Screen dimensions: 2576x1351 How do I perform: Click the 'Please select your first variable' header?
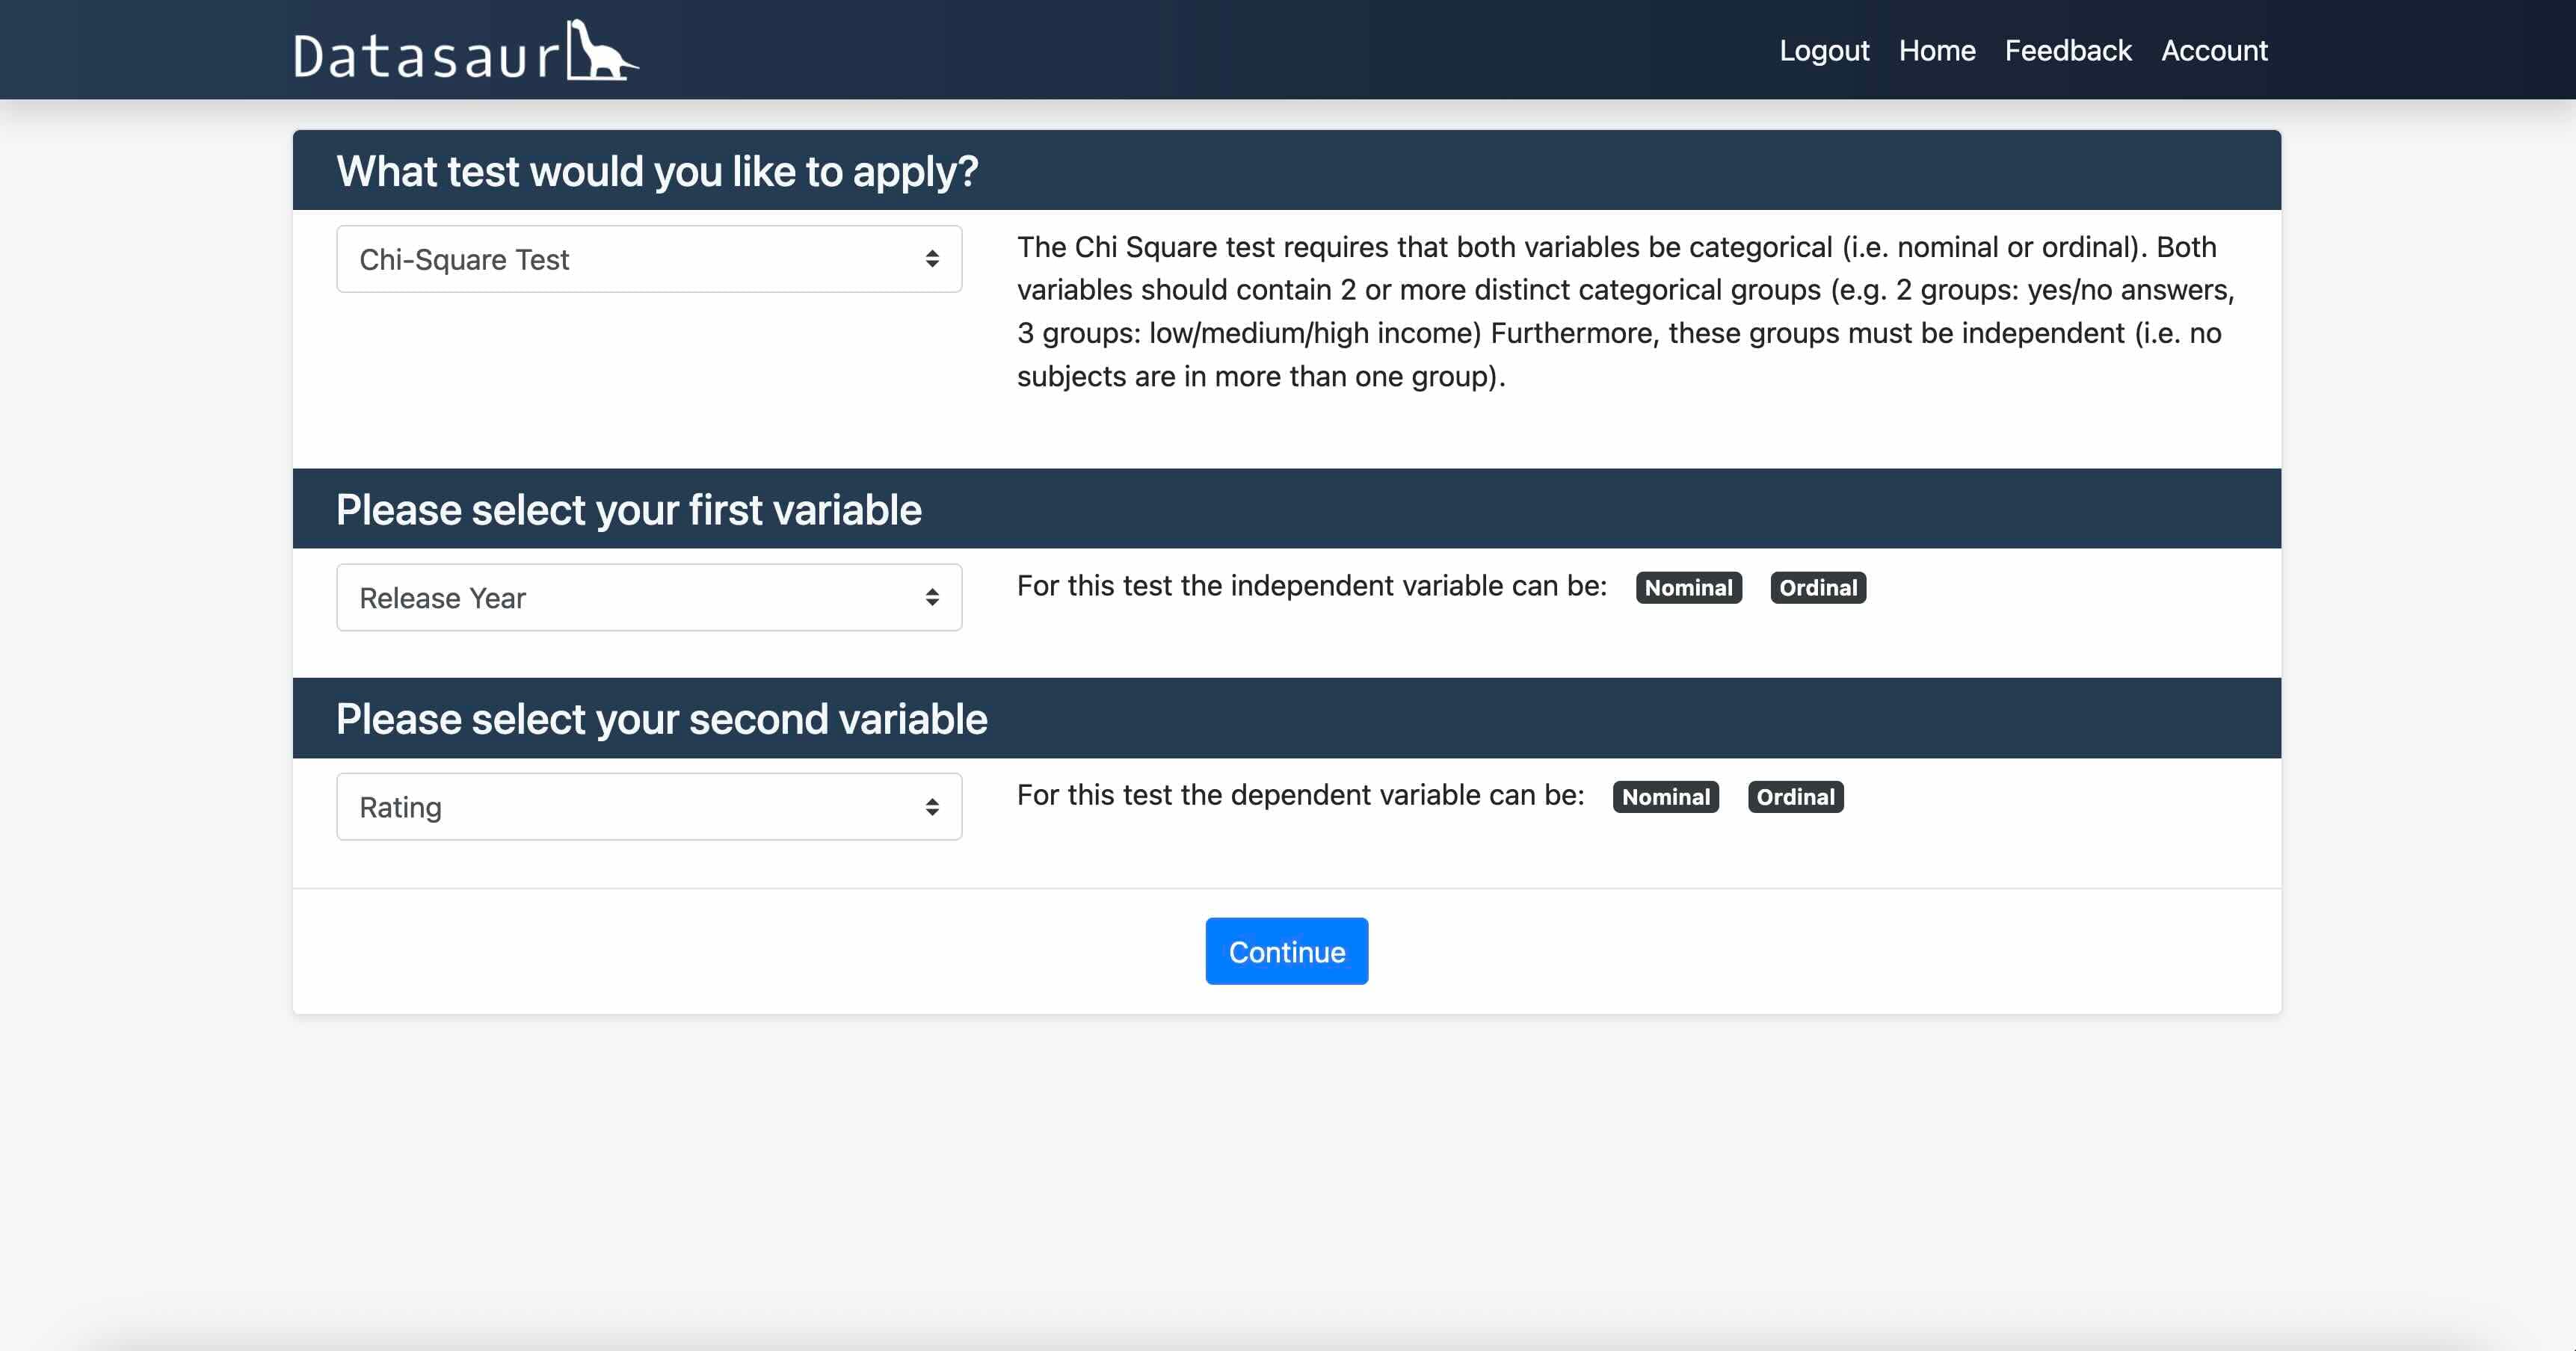point(628,510)
